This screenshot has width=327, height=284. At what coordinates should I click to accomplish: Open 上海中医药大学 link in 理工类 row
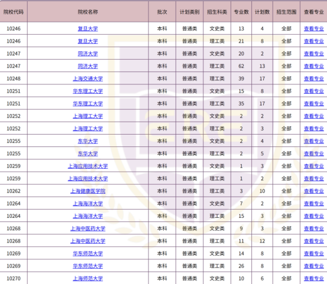tap(88, 241)
